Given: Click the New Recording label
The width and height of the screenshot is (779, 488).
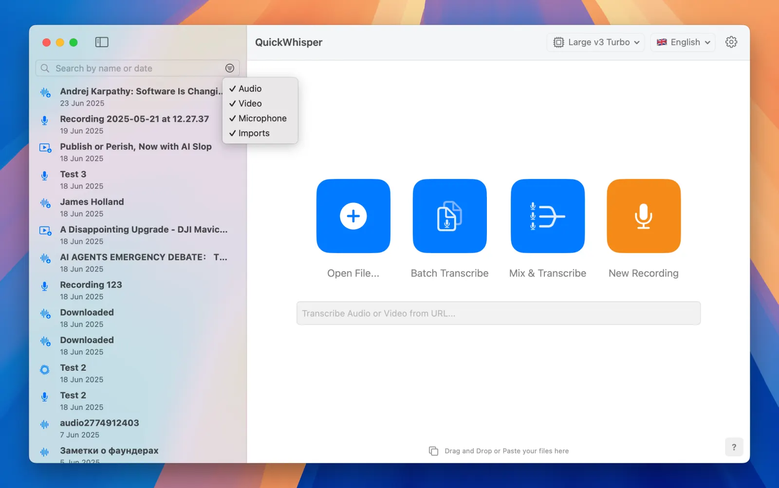Looking at the screenshot, I should [644, 273].
